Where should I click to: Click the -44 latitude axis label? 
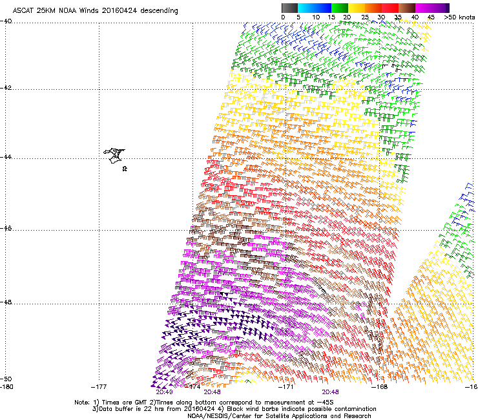pyautogui.click(x=6, y=157)
